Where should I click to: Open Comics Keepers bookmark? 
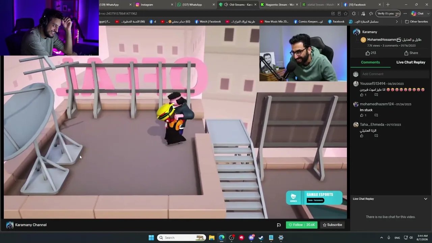(x=308, y=22)
